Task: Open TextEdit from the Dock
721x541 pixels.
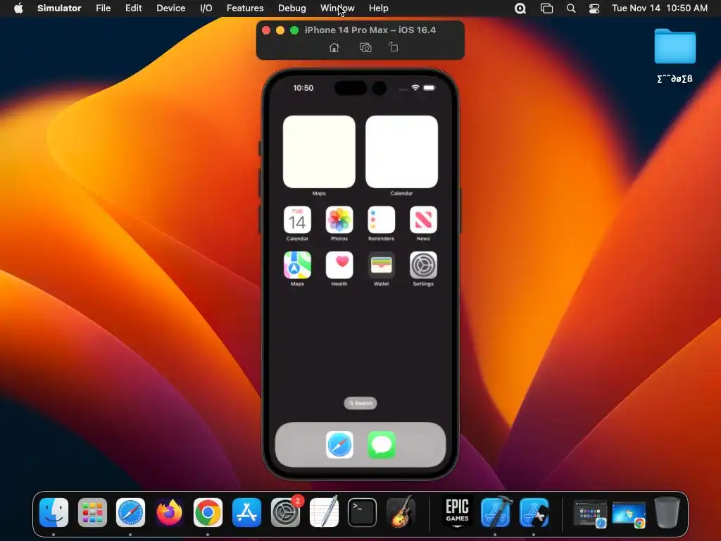Action: click(324, 512)
